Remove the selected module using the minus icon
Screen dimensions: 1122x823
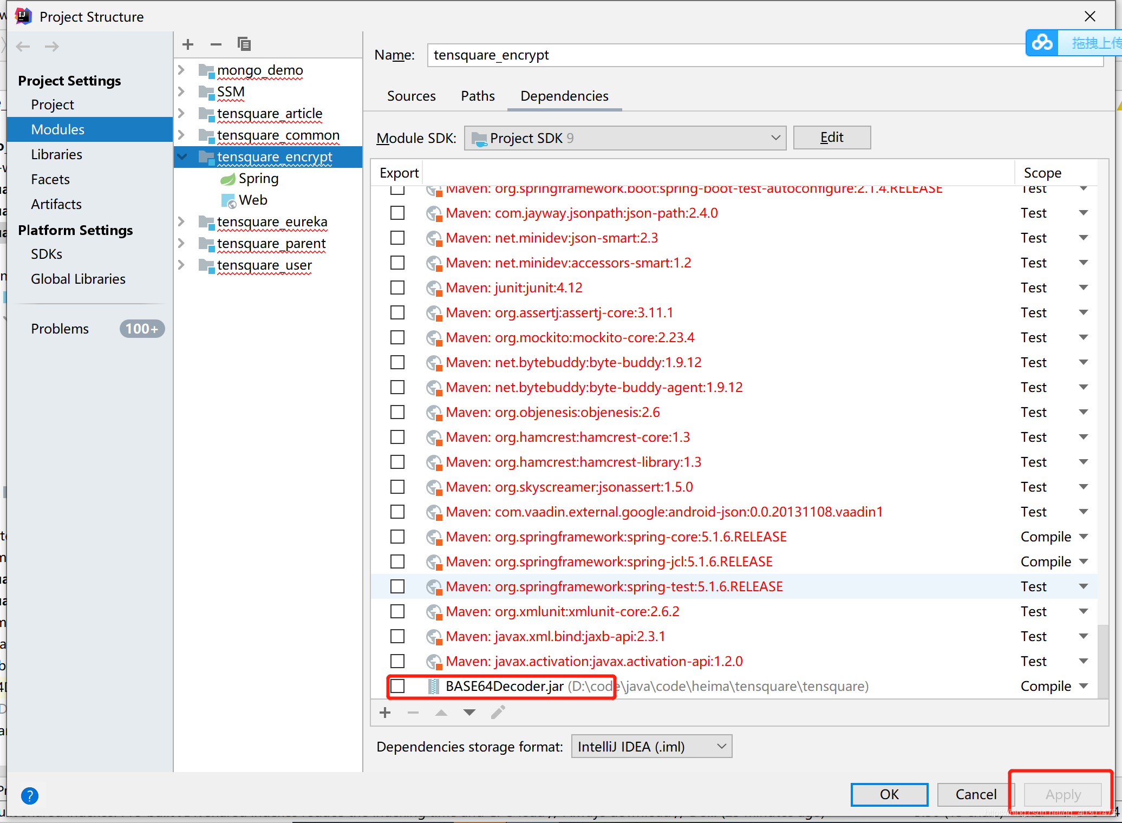(x=216, y=44)
